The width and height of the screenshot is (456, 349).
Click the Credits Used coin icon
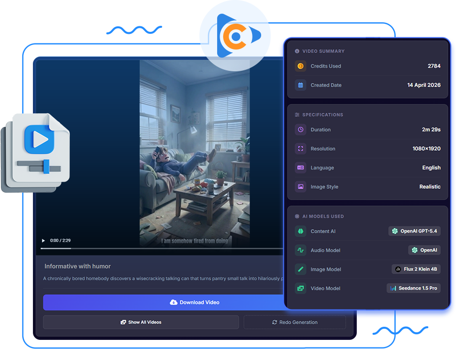click(300, 66)
